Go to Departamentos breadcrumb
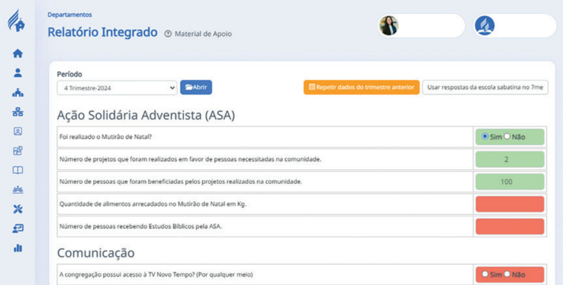 pos(70,15)
